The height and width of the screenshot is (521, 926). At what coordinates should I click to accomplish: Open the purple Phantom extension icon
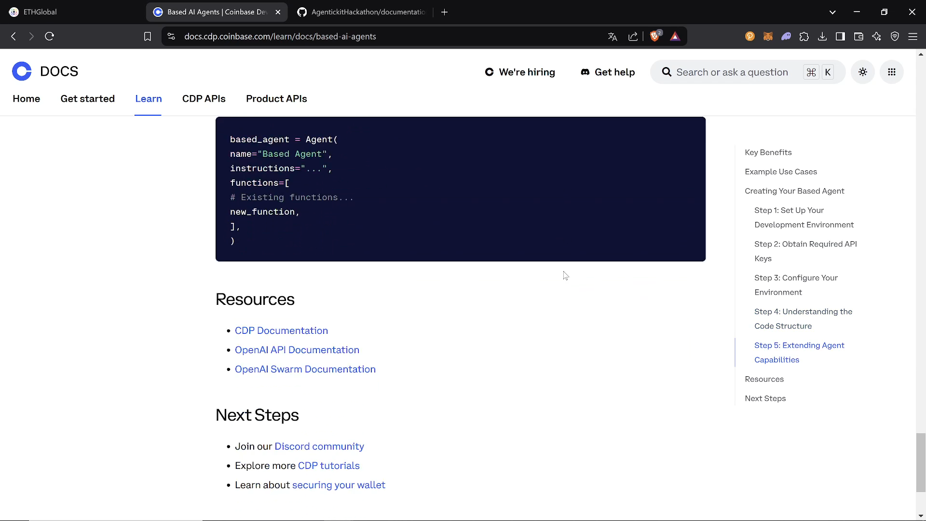pyautogui.click(x=786, y=36)
